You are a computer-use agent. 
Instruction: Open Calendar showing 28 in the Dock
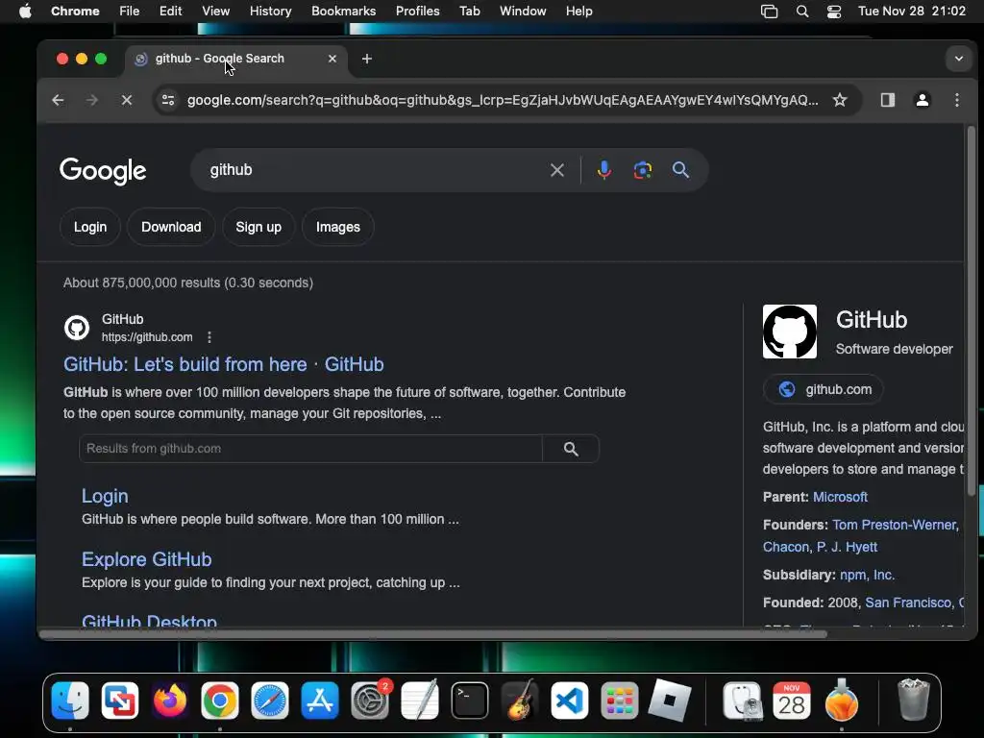792,701
